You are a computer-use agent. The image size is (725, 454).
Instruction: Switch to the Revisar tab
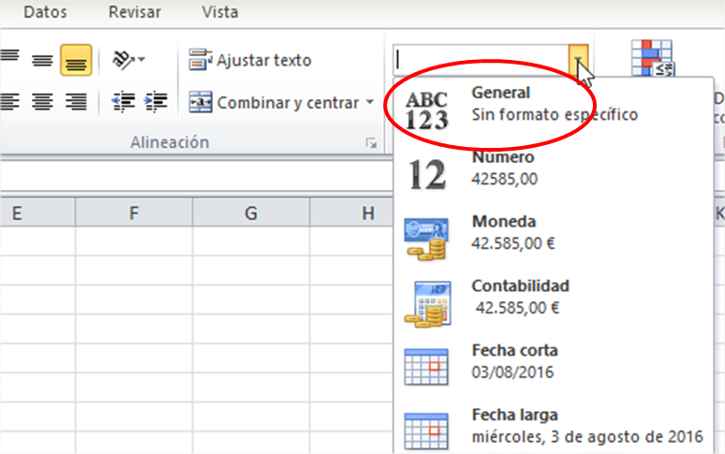coord(135,13)
